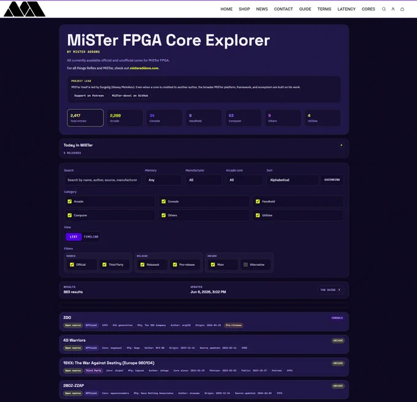Open the Manufacturer dropdown
This screenshot has width=417, height=402.
[x=204, y=180]
